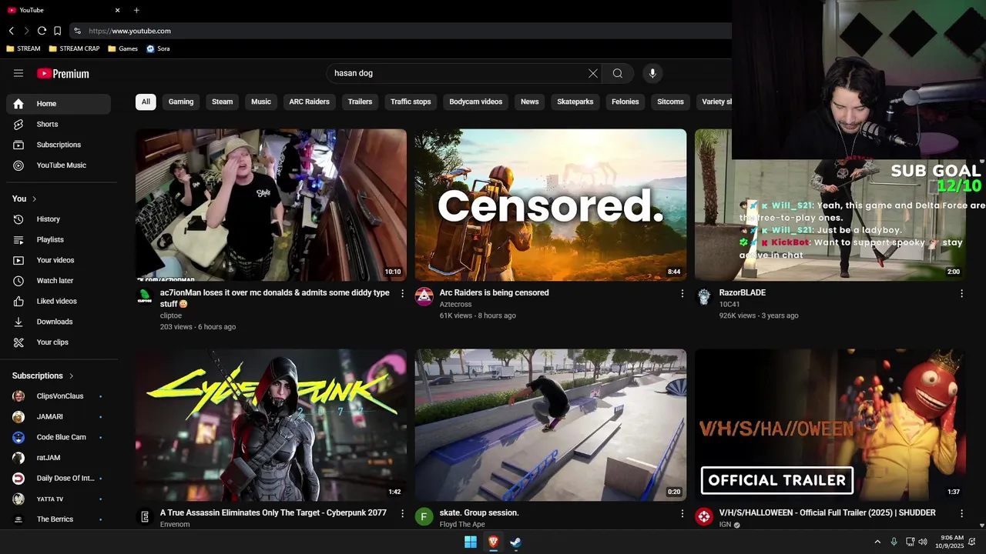Bookmark this page with the bookmark icon
Viewport: 986px width, 554px height.
(x=57, y=31)
